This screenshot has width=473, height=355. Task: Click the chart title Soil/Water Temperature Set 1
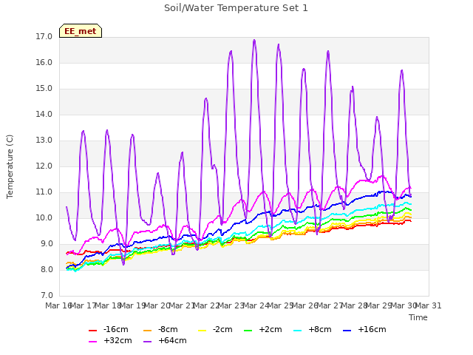(x=236, y=8)
